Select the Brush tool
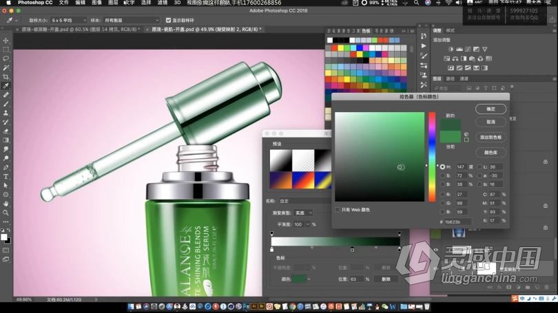This screenshot has width=558, height=313. [6, 104]
